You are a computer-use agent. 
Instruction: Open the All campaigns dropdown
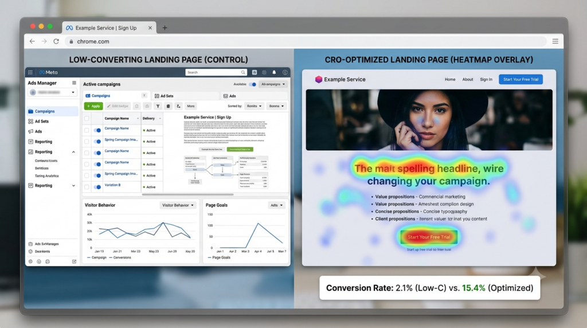coord(273,84)
